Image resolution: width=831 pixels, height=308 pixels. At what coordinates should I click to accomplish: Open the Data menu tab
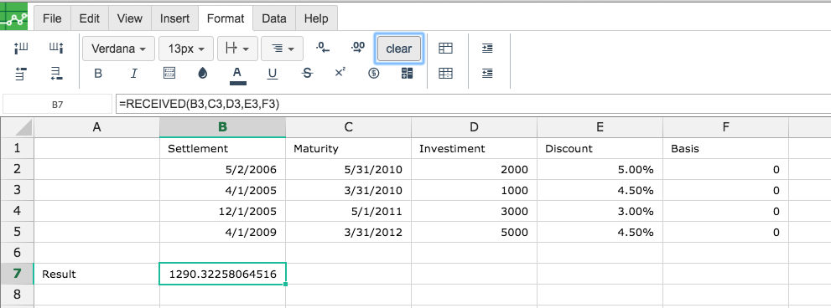pyautogui.click(x=274, y=18)
